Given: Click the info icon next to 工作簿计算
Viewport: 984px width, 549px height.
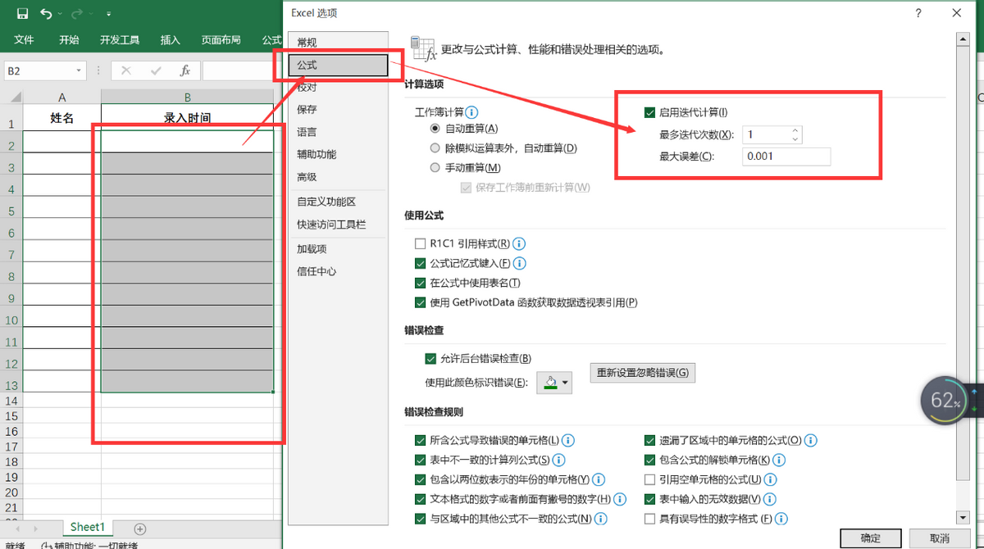Looking at the screenshot, I should coord(471,112).
